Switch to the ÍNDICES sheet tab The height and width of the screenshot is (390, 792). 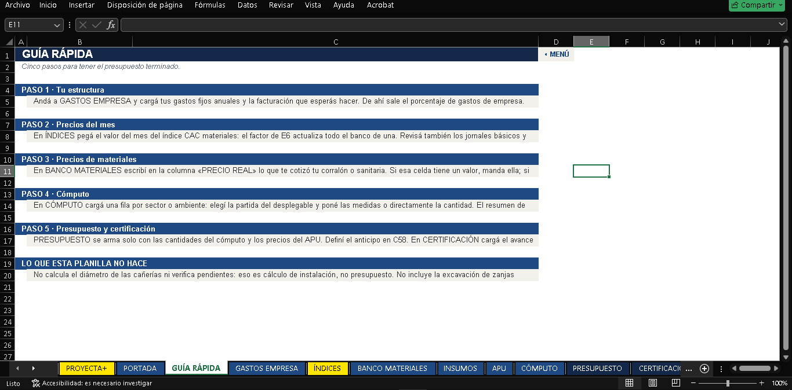coord(327,369)
